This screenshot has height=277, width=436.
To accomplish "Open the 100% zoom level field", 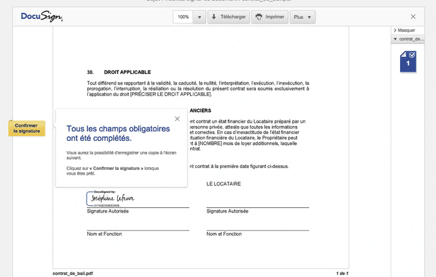I will point(183,17).
